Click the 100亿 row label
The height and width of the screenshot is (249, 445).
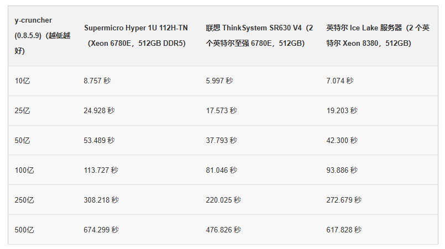tap(24, 171)
